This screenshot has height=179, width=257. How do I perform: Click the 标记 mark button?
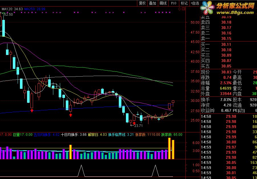pyautogui.click(x=184, y=3)
